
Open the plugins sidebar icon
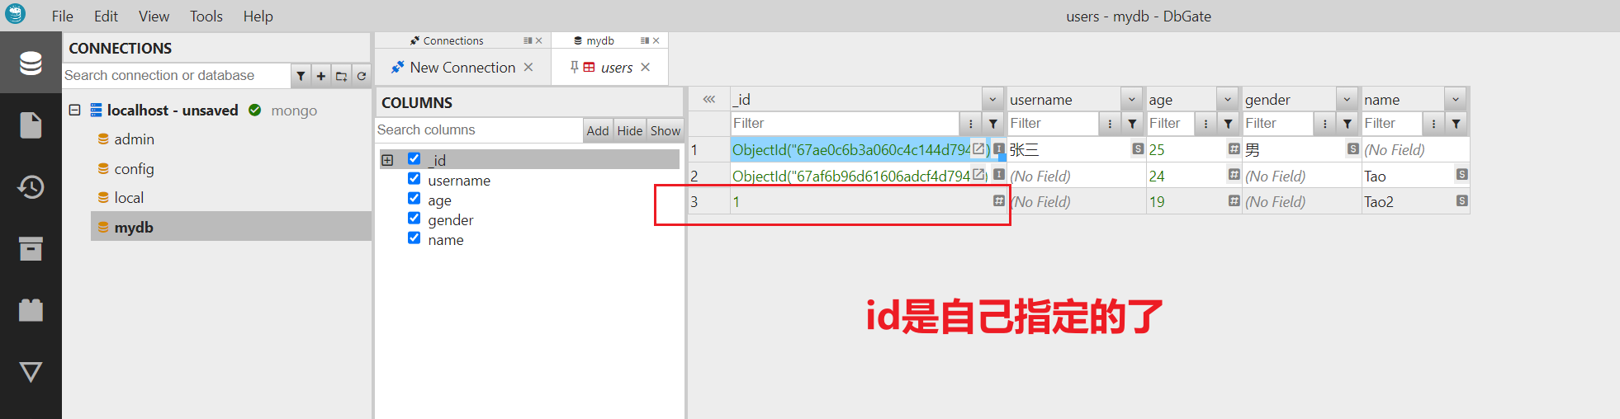pos(31,310)
